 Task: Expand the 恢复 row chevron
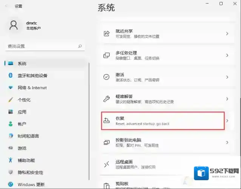(x=227, y=121)
